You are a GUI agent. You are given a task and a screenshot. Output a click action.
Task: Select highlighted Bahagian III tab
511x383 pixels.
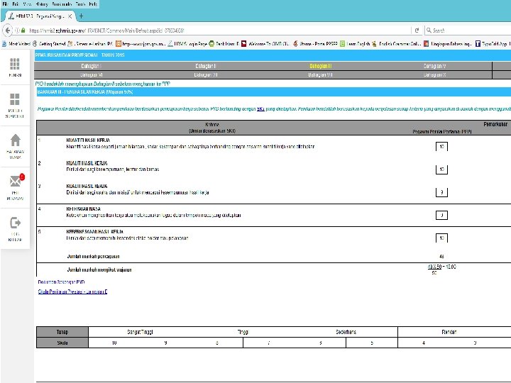[320, 66]
